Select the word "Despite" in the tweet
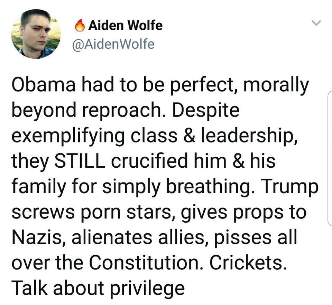 click(206, 111)
